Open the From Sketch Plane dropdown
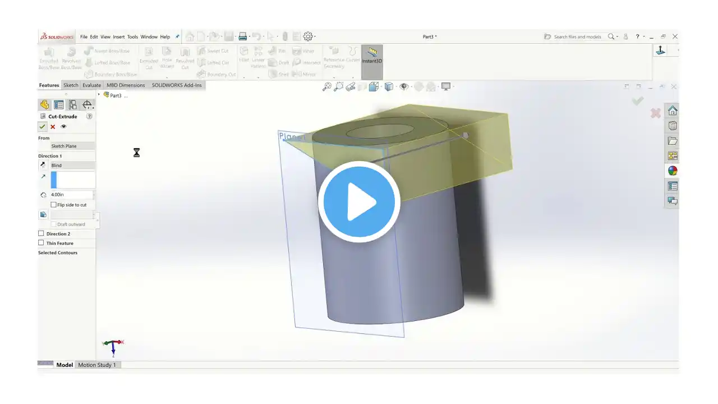 click(x=72, y=146)
